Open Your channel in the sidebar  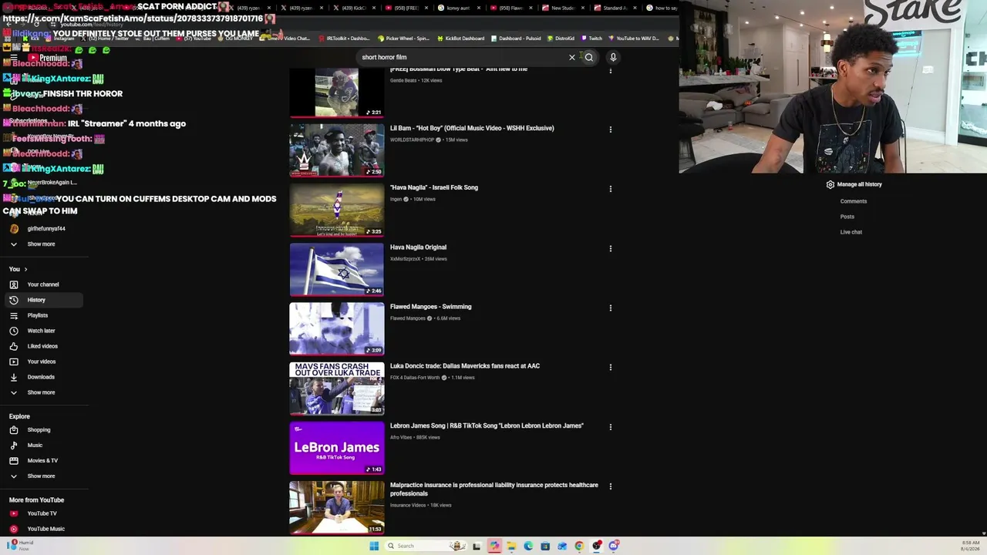pos(42,284)
